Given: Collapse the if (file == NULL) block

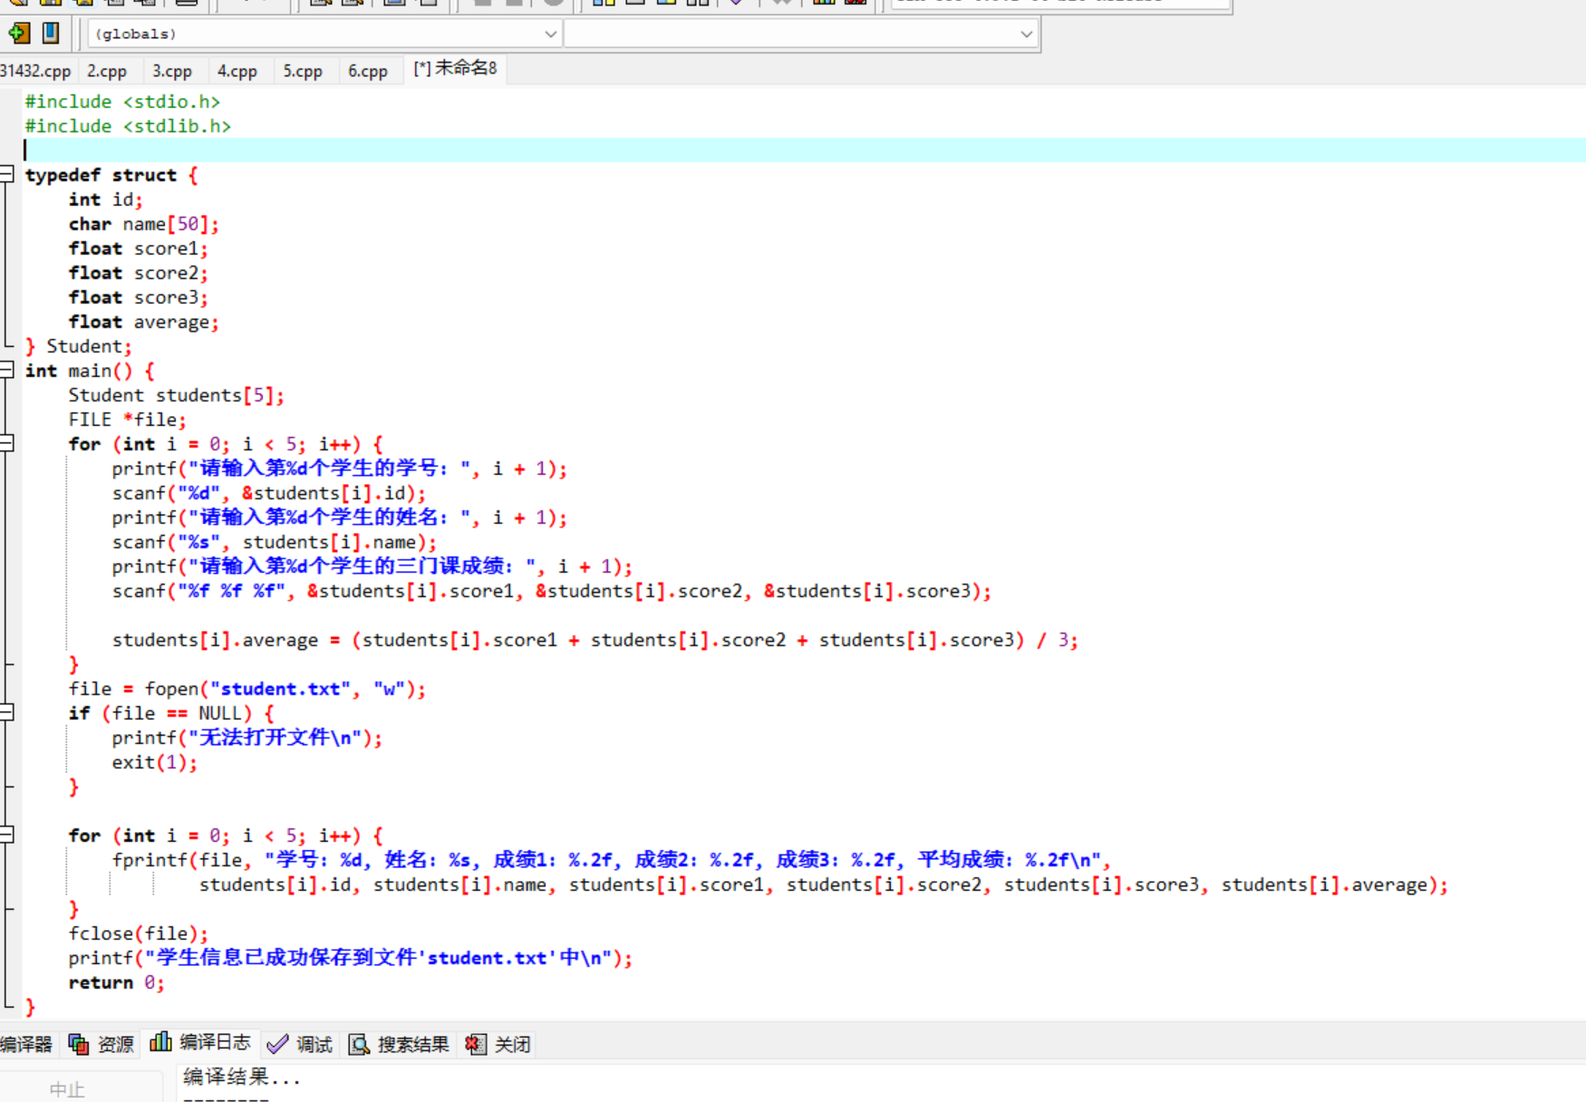Looking at the screenshot, I should pos(7,712).
